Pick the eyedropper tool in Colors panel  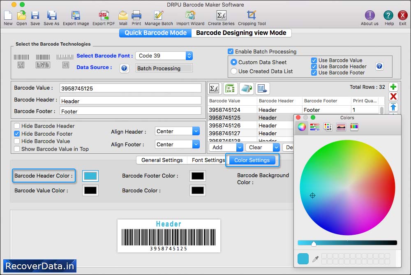click(x=315, y=259)
